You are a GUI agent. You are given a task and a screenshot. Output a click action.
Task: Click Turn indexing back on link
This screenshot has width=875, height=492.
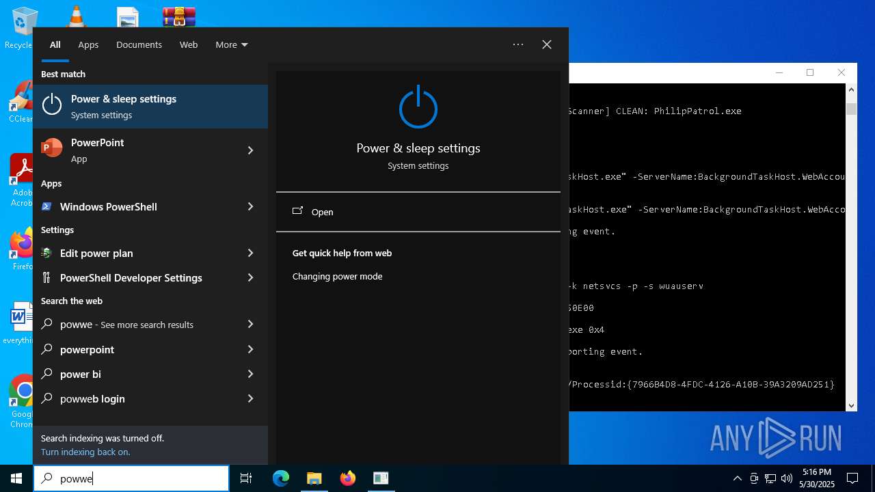pos(85,452)
